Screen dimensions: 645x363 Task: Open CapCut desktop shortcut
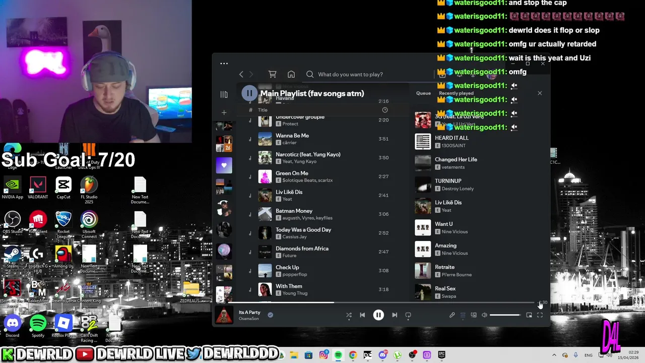point(63,188)
